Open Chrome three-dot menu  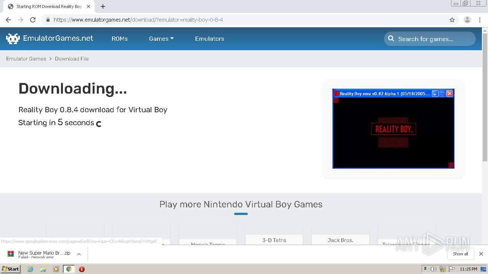[480, 20]
